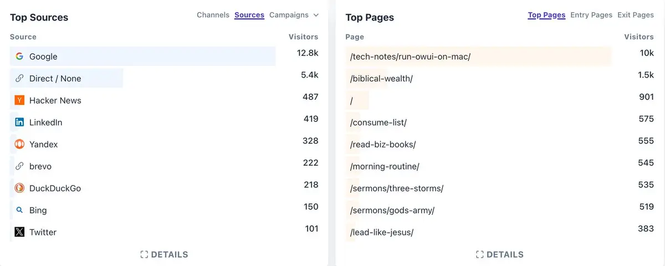Open DETAILS under Top Pages

(499, 254)
